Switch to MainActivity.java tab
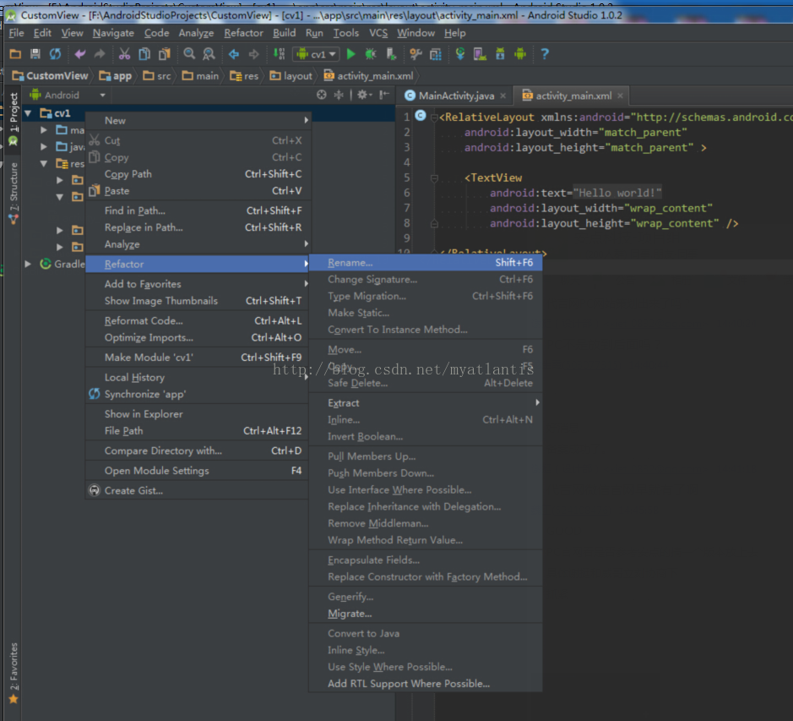Image resolution: width=793 pixels, height=721 pixels. (x=456, y=96)
